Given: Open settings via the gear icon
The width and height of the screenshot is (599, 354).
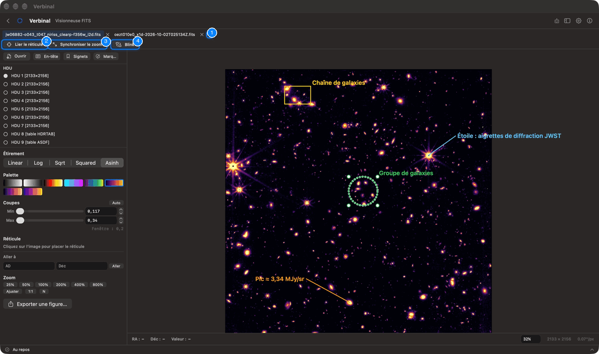Looking at the screenshot, I should [x=578, y=21].
